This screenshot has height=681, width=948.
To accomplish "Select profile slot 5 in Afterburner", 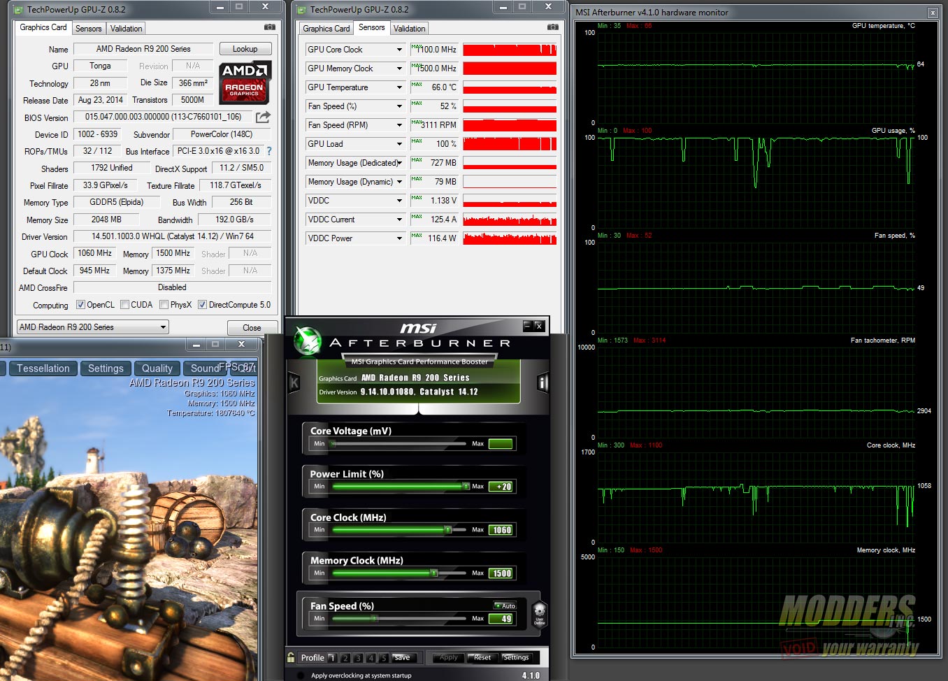I will click(383, 658).
